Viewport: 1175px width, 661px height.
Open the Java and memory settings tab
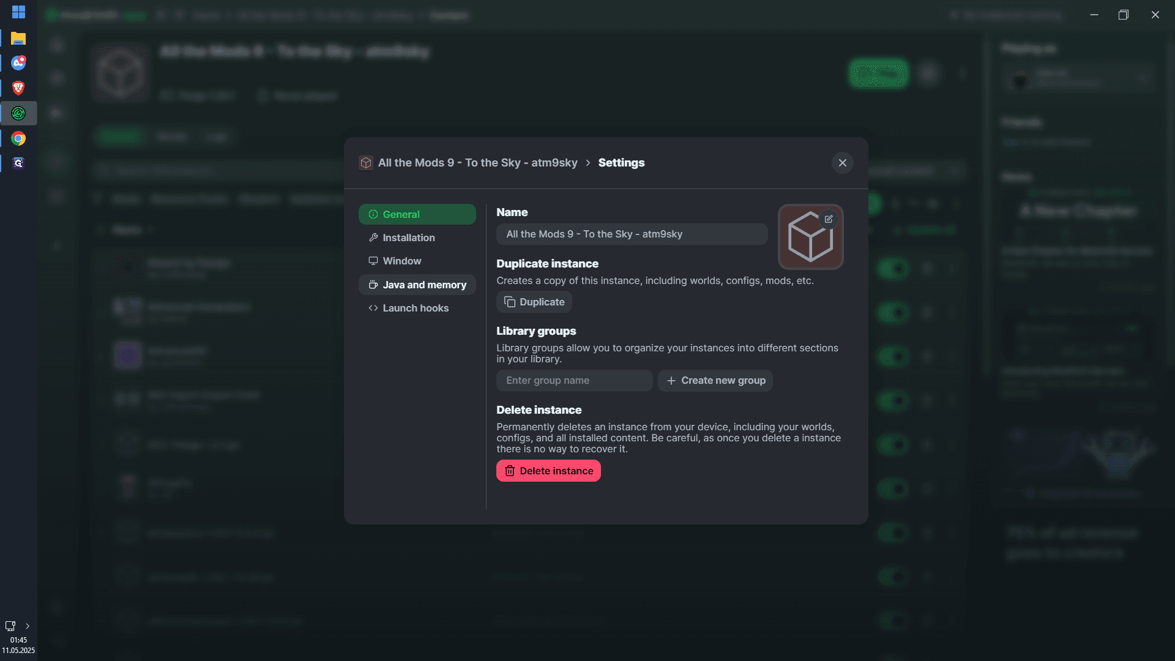point(417,285)
